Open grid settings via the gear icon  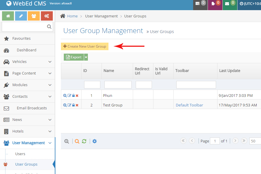[95, 141]
